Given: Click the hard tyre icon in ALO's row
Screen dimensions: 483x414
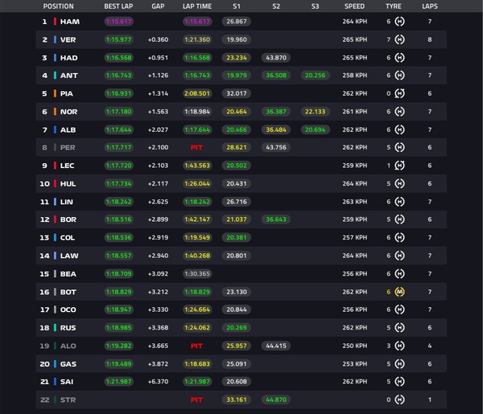Looking at the screenshot, I should [399, 346].
